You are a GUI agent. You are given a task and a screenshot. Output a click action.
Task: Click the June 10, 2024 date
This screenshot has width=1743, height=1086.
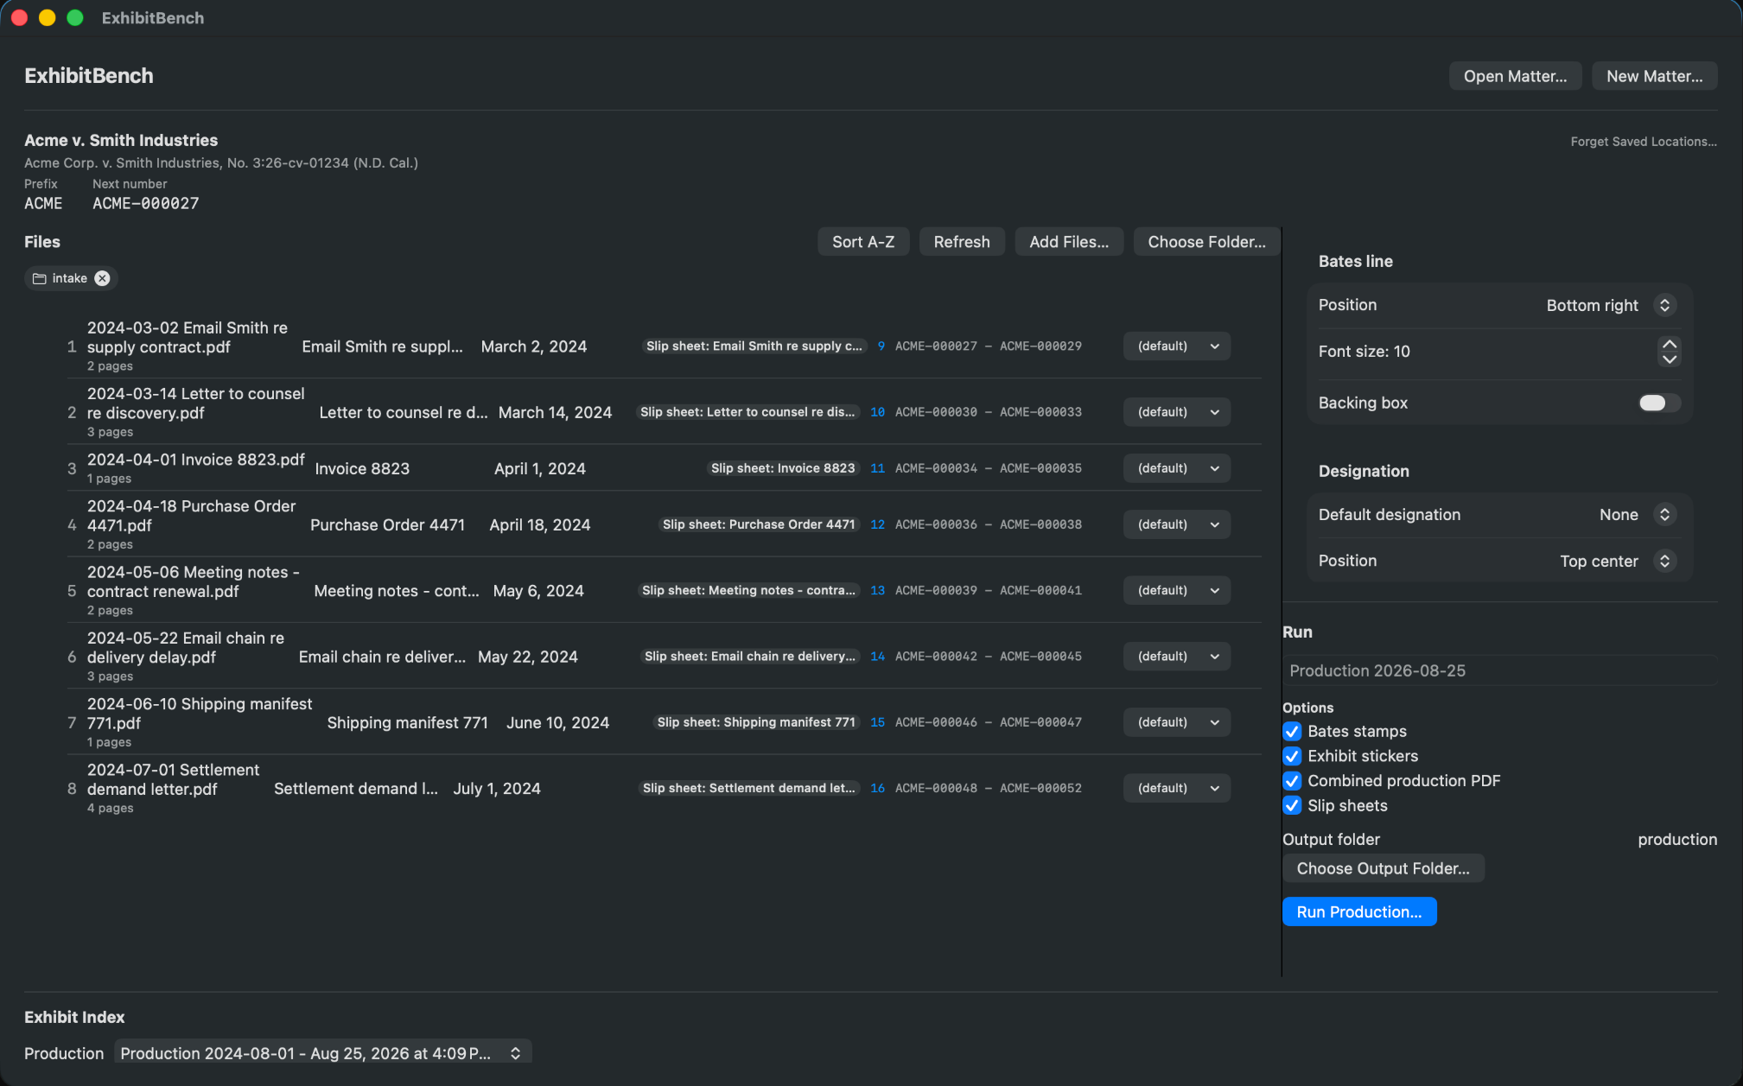(x=557, y=722)
